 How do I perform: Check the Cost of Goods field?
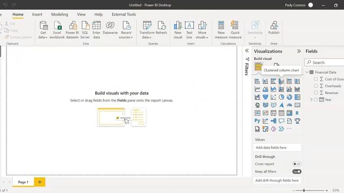[316, 79]
